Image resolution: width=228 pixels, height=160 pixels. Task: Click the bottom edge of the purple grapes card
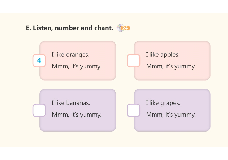coord(172,130)
